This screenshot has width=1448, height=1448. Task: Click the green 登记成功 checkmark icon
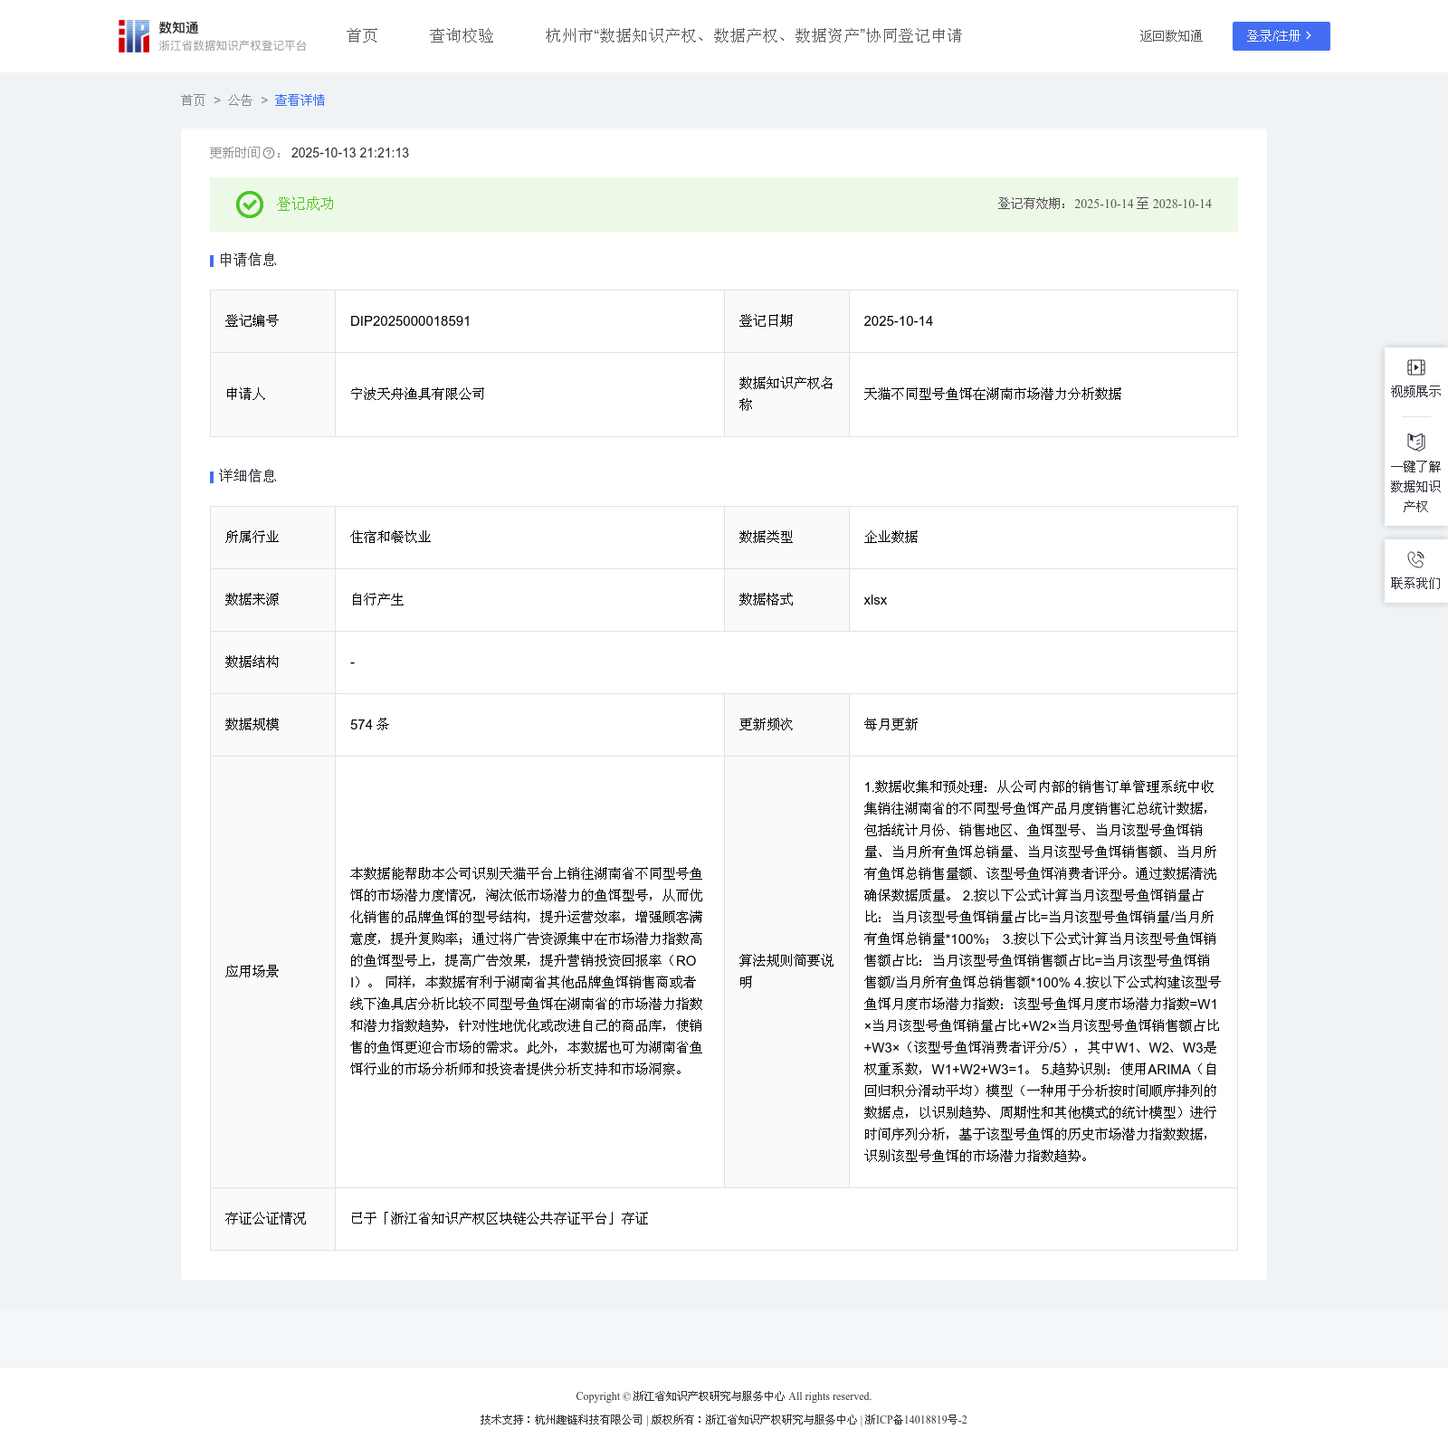point(250,205)
